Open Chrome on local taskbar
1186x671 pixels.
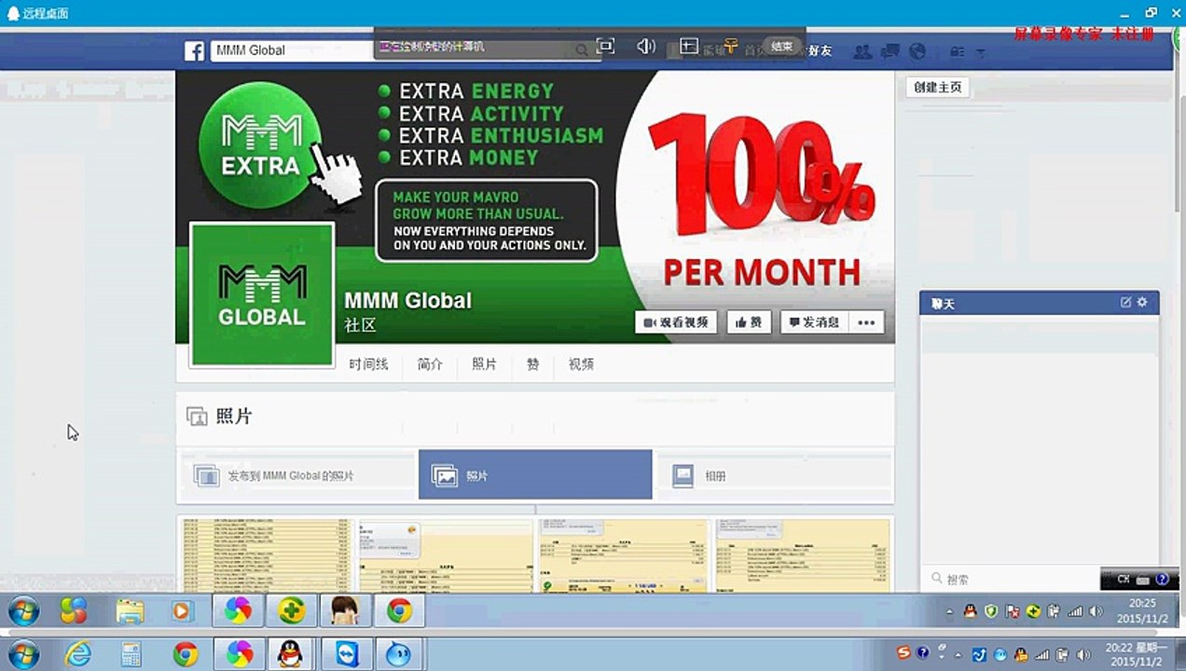tap(185, 654)
